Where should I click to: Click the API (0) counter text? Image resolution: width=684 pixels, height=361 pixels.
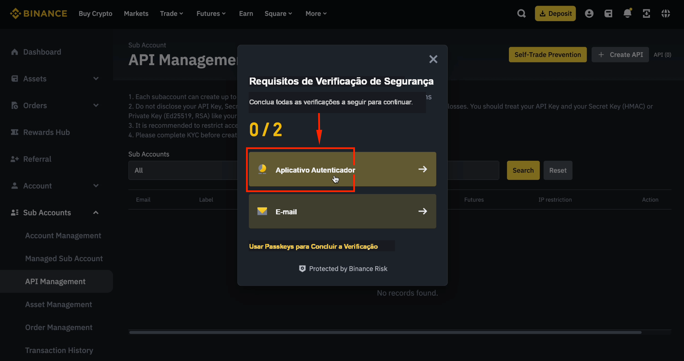coord(662,55)
